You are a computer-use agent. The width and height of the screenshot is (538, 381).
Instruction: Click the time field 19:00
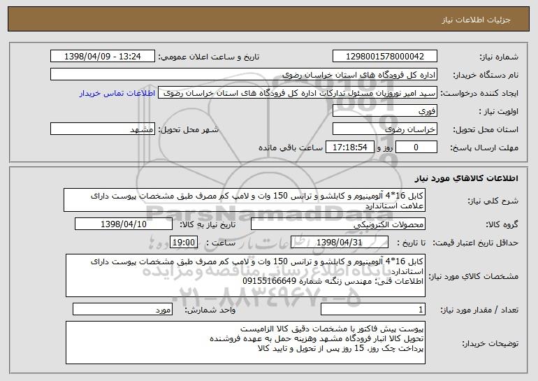(x=184, y=243)
